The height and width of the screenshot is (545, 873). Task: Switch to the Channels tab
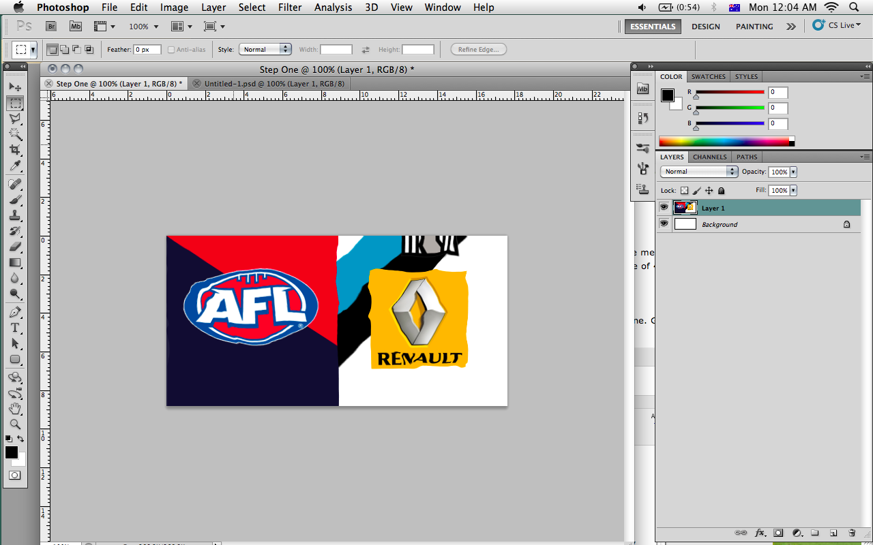tap(709, 157)
